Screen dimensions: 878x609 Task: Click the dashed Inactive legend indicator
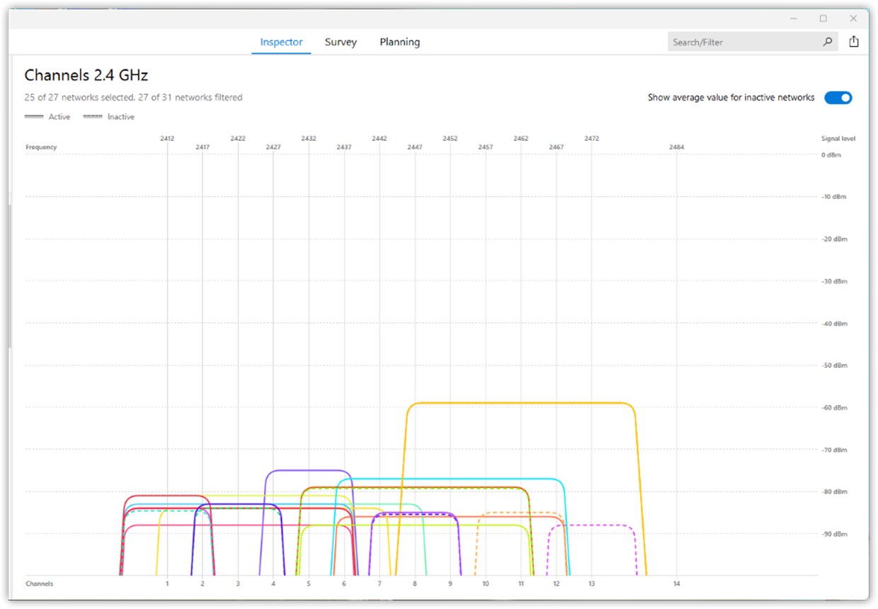pos(93,116)
